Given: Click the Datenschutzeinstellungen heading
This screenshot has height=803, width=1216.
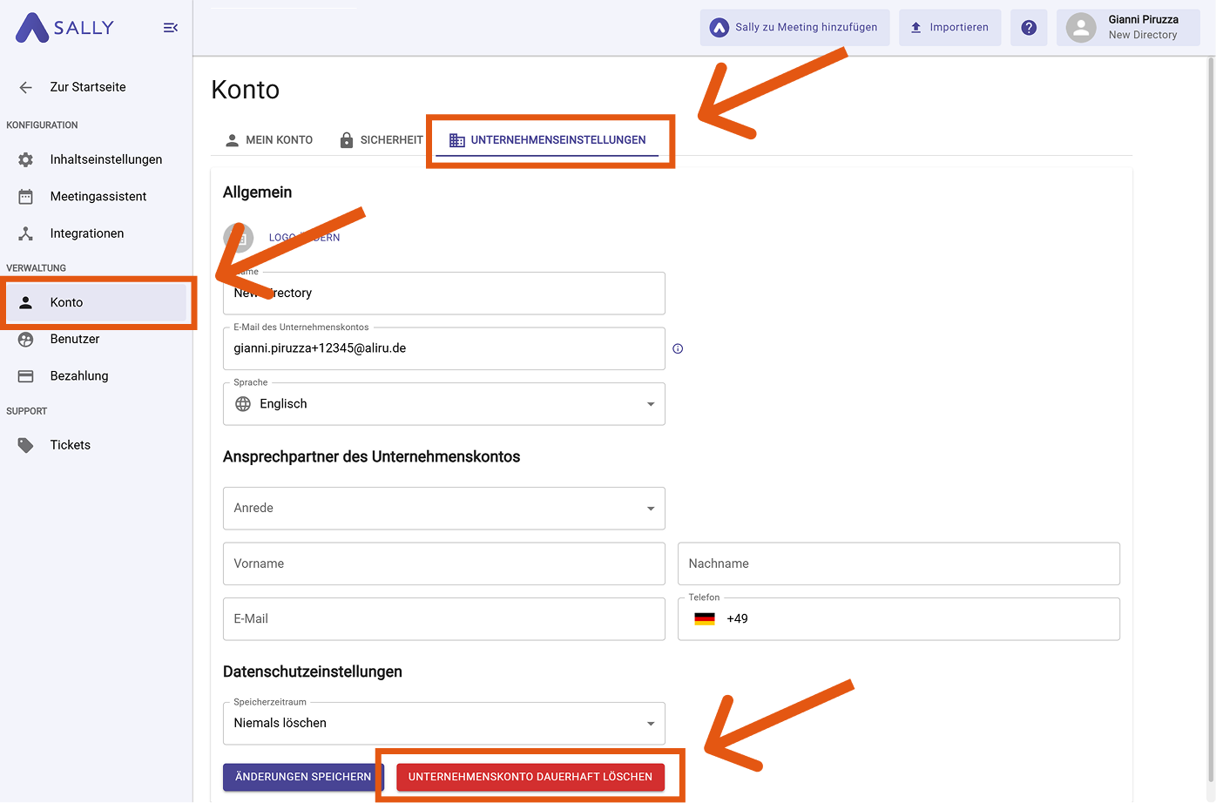Looking at the screenshot, I should (313, 672).
